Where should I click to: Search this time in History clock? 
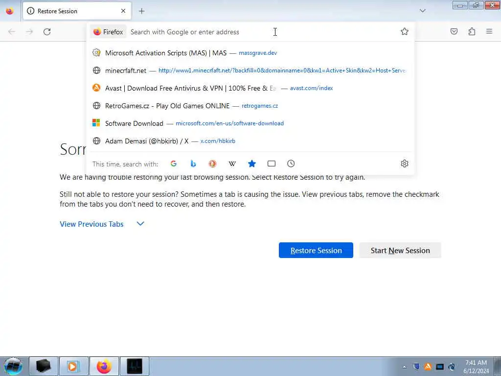click(291, 164)
